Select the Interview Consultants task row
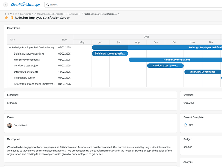The width and height of the screenshot is (222, 167). click(x=40, y=72)
